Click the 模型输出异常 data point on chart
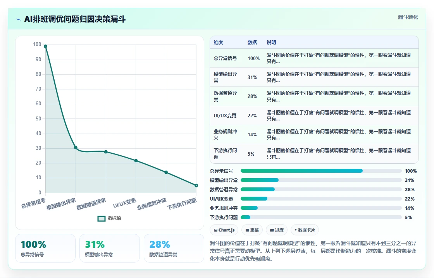 point(76,148)
